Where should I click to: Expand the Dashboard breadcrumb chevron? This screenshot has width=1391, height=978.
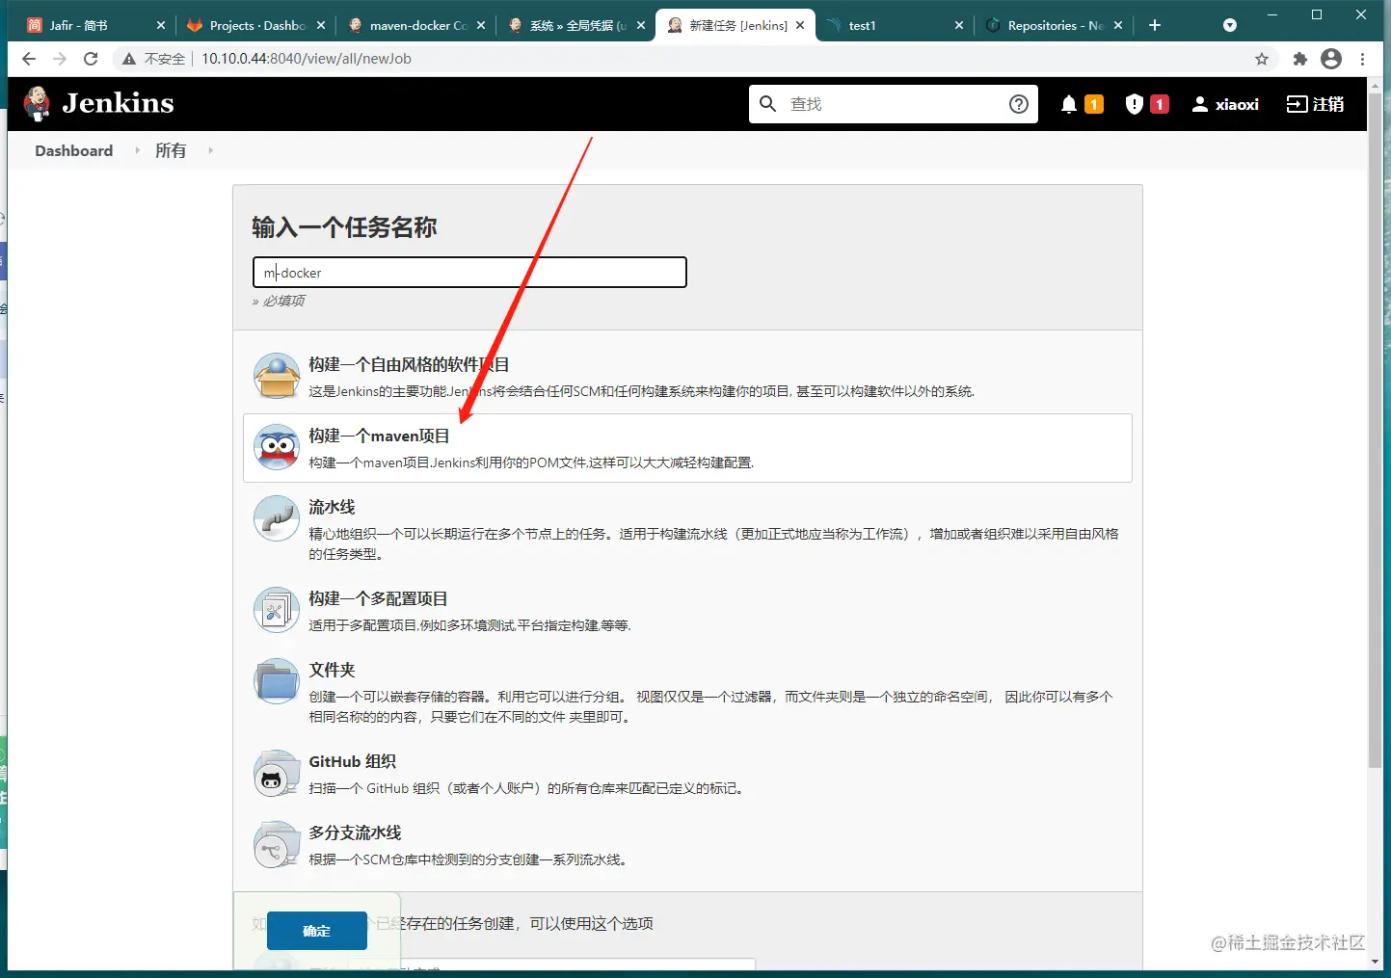137,150
